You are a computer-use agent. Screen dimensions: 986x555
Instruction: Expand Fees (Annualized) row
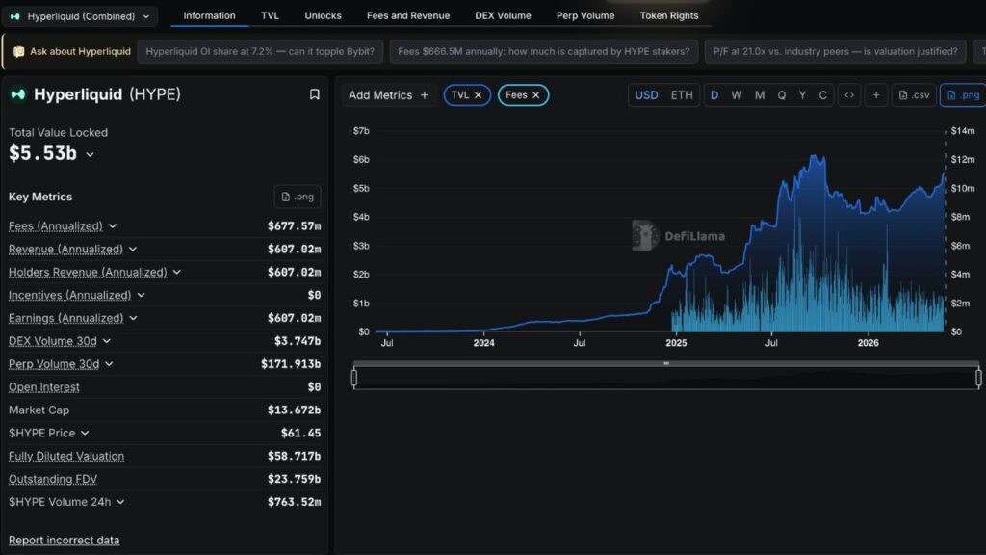[113, 225]
